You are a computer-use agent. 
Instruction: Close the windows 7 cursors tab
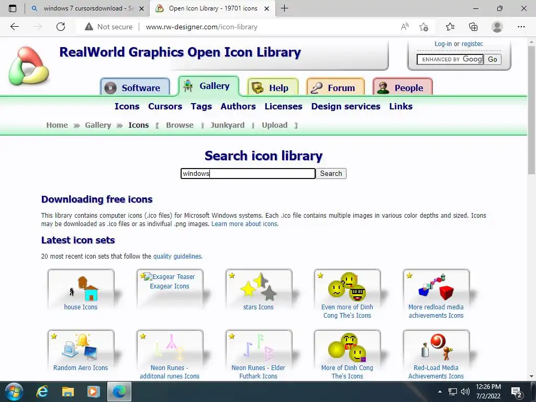[141, 8]
